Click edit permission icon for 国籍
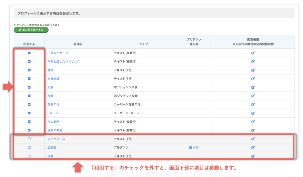 coord(253,156)
